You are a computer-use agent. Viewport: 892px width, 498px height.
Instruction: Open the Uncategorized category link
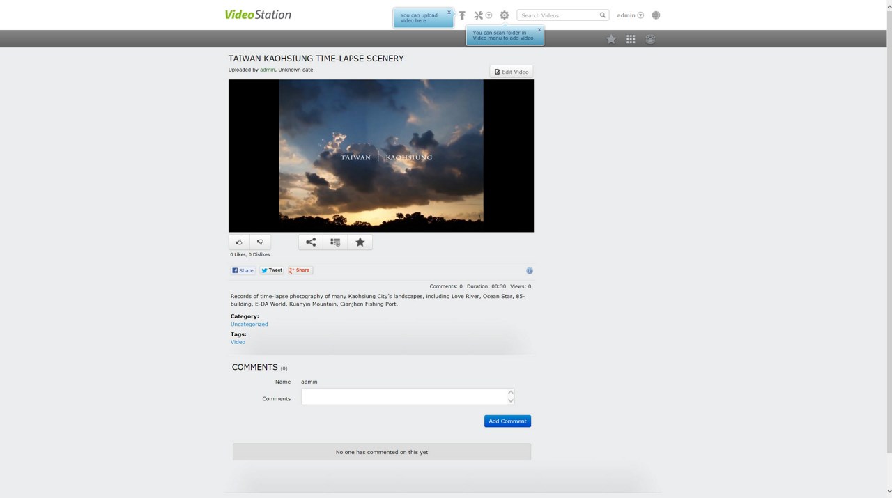tap(249, 324)
